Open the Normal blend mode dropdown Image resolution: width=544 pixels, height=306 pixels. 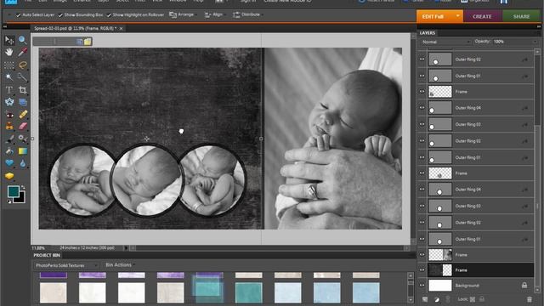(445, 42)
